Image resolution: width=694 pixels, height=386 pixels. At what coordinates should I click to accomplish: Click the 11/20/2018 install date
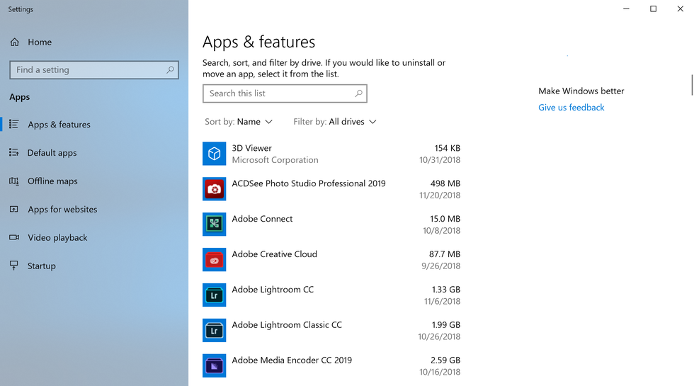pos(440,195)
